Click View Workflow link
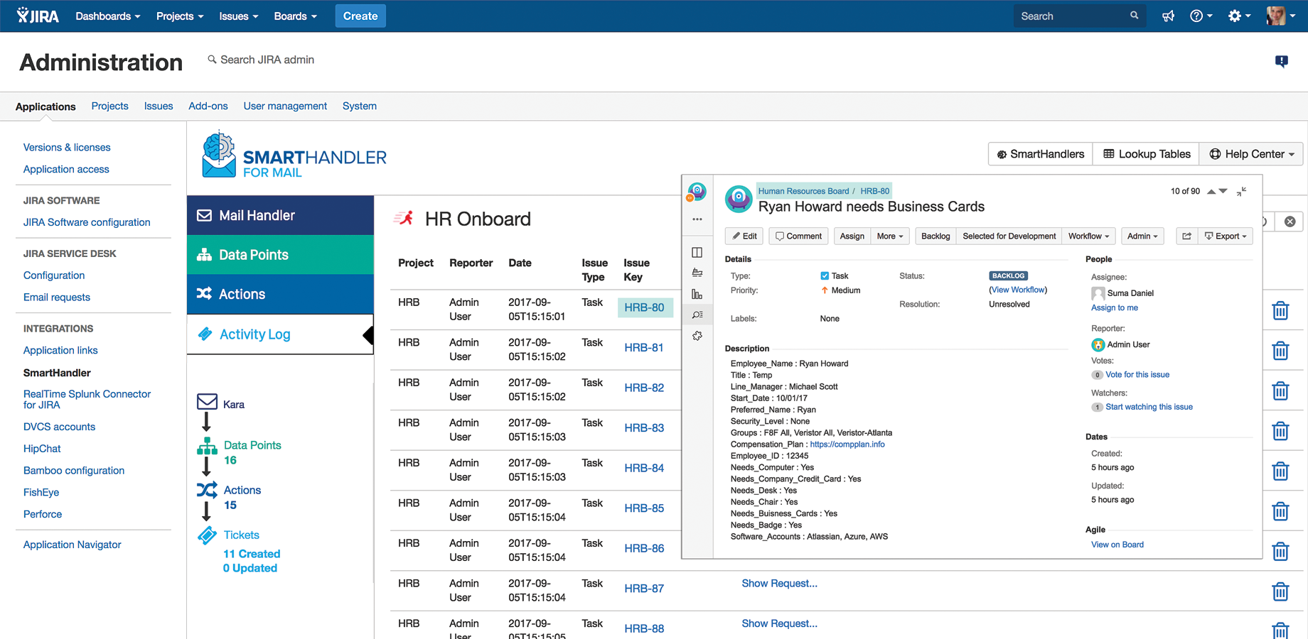 pos(1019,290)
